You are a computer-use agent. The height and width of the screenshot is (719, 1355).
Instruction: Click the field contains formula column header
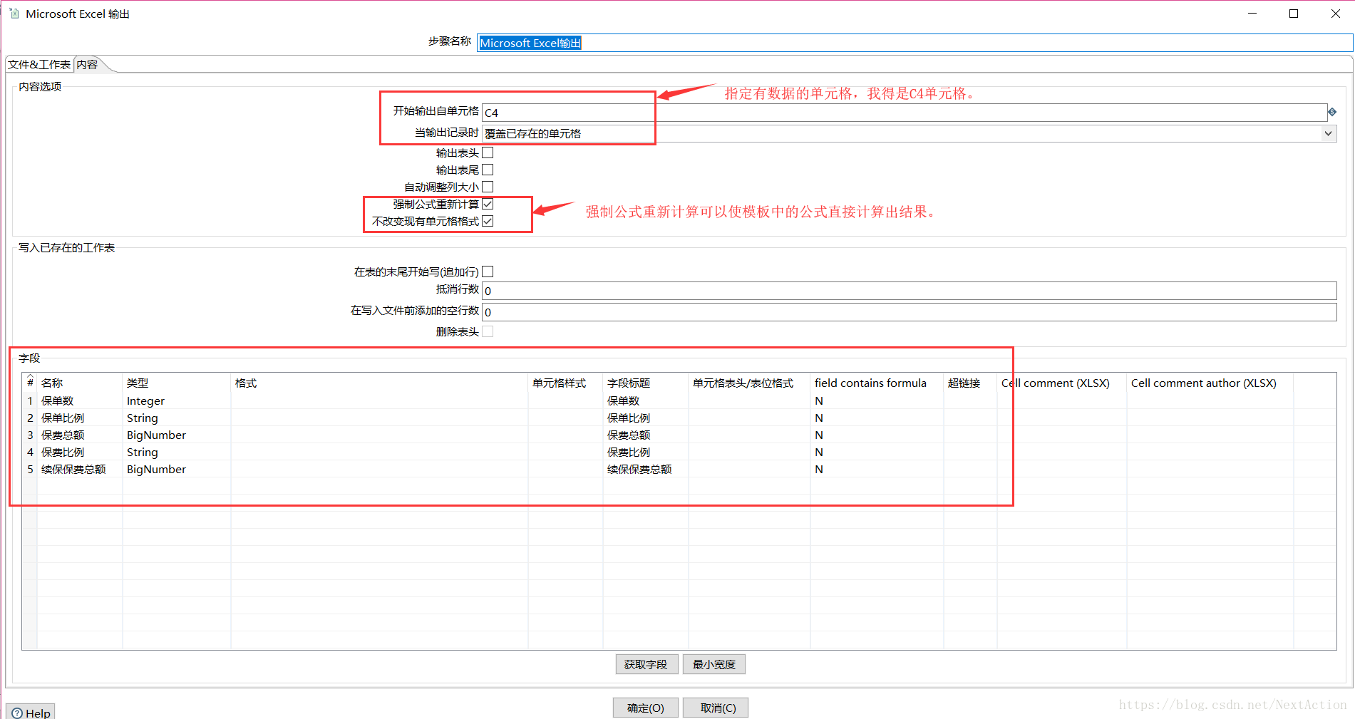(x=877, y=383)
